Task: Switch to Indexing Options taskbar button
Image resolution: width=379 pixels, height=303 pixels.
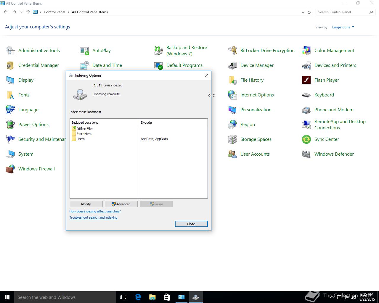Action: [x=196, y=297]
